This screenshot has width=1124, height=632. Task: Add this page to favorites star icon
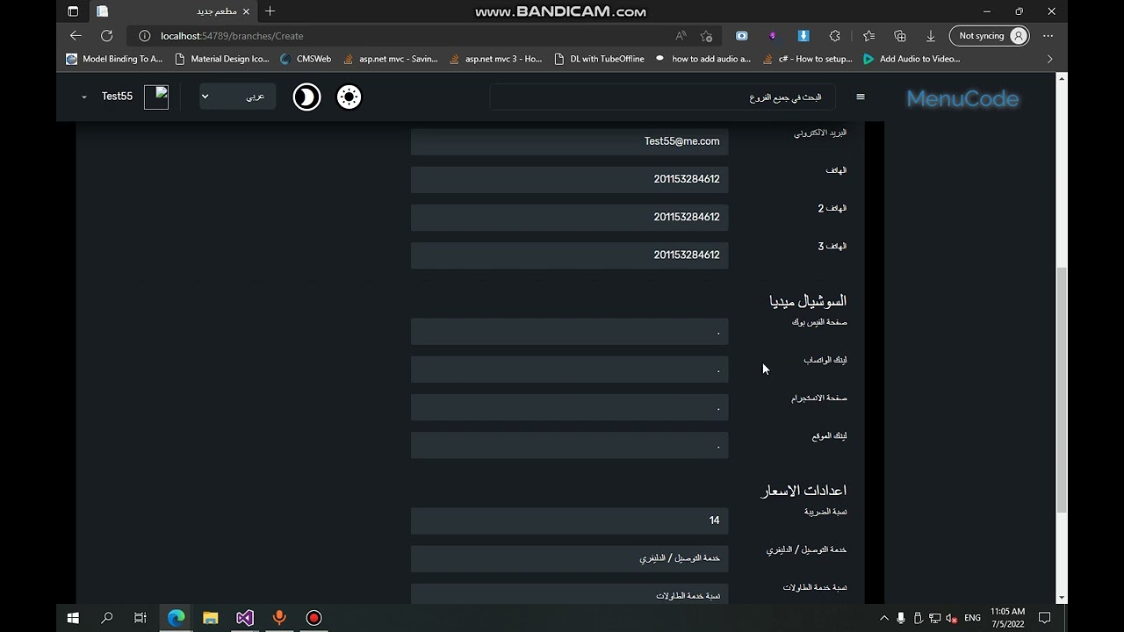click(x=706, y=36)
